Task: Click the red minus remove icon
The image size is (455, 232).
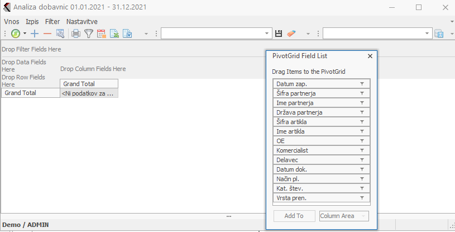Action: pos(47,34)
